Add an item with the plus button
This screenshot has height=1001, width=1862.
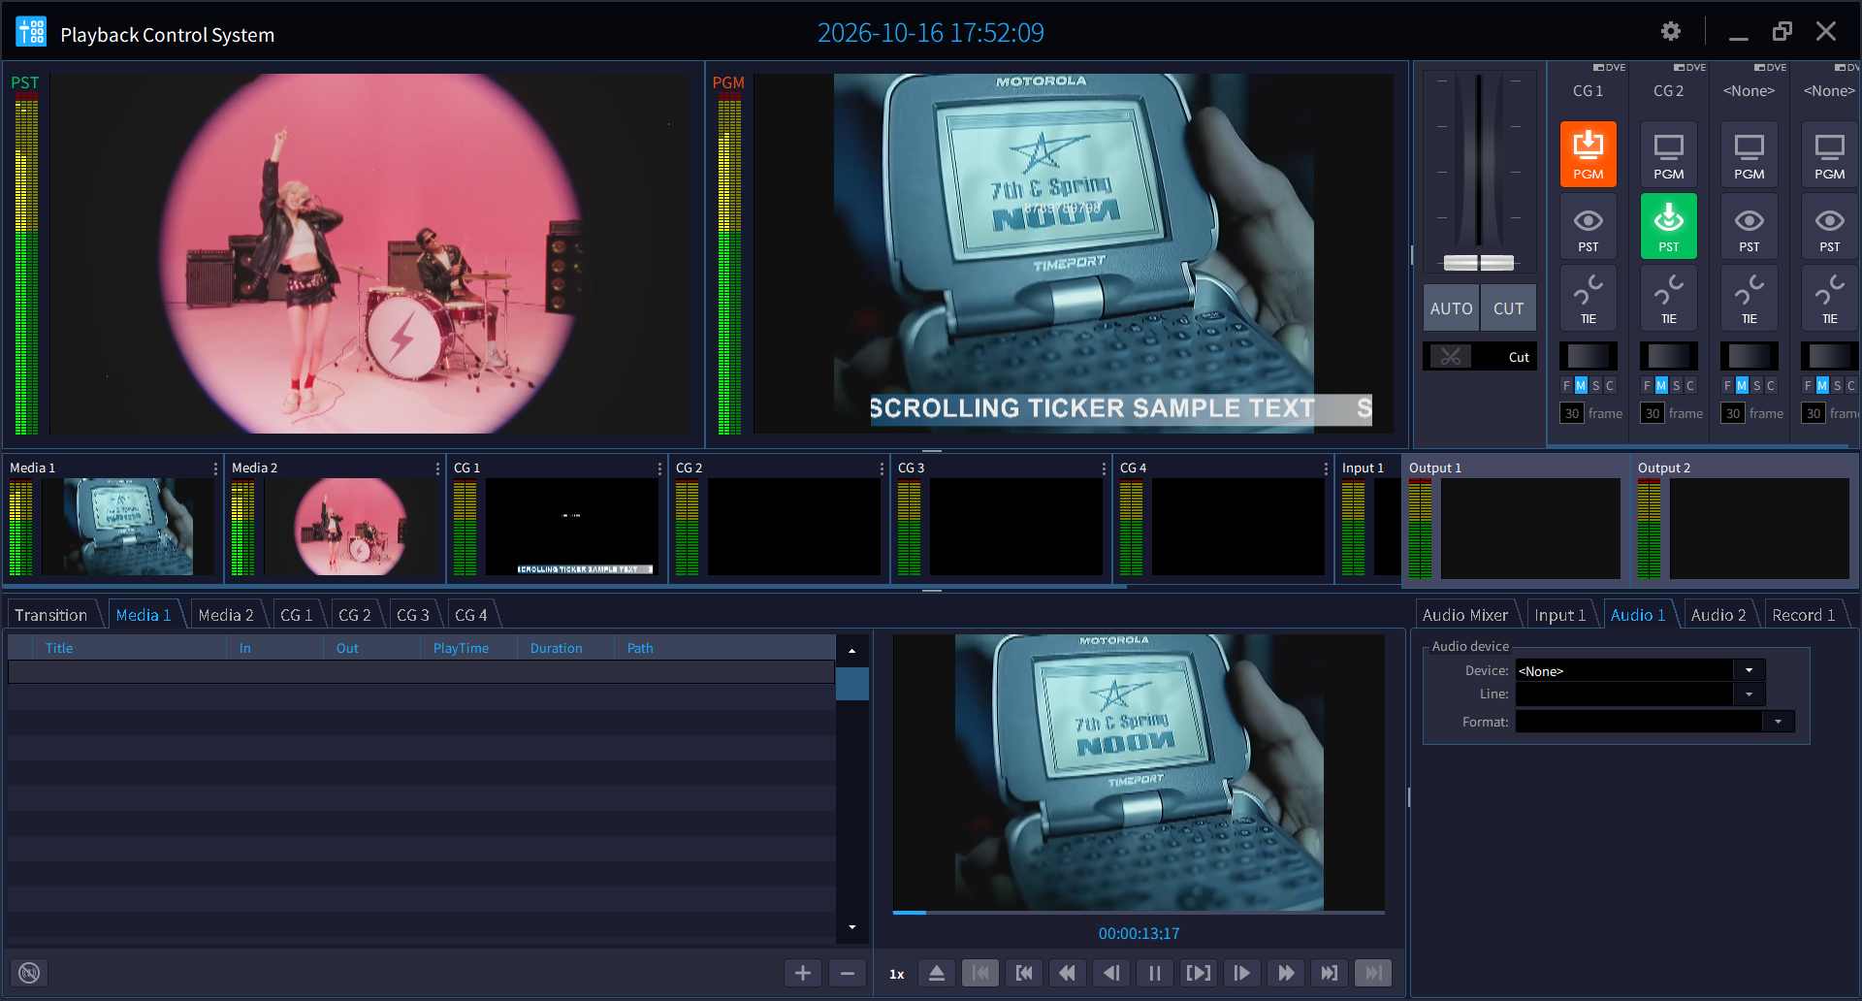(x=803, y=973)
